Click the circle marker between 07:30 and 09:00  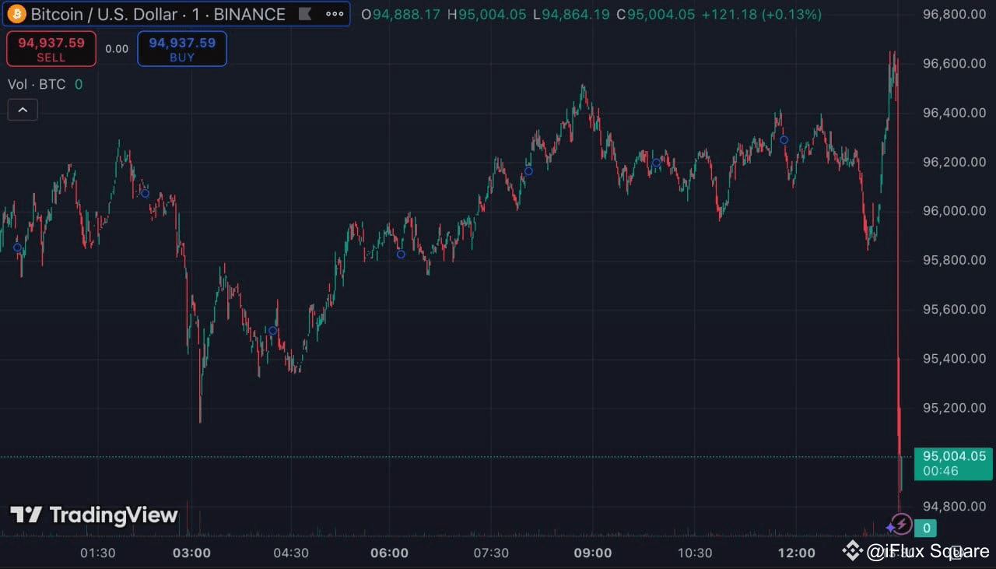528,171
